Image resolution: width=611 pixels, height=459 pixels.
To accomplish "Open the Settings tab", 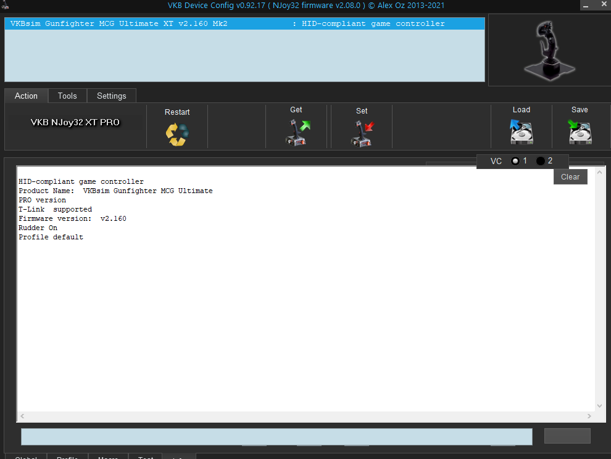I will coord(112,96).
